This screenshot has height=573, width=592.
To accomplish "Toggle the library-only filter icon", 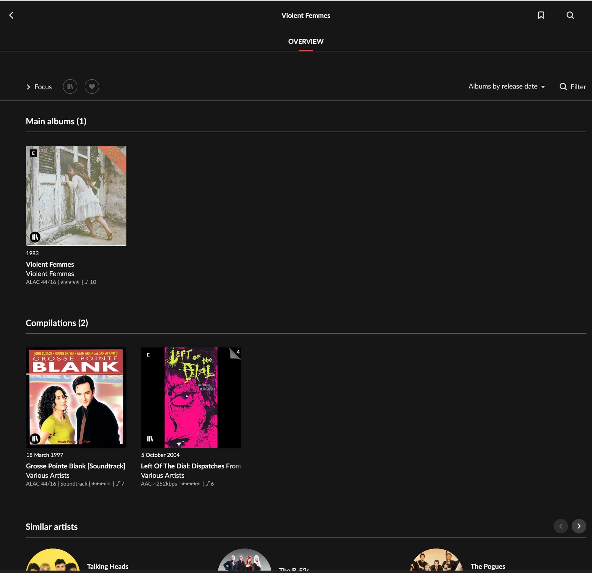I will pos(70,86).
